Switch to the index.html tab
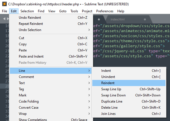The height and width of the screenshot is (121, 170). click(x=118, y=19)
